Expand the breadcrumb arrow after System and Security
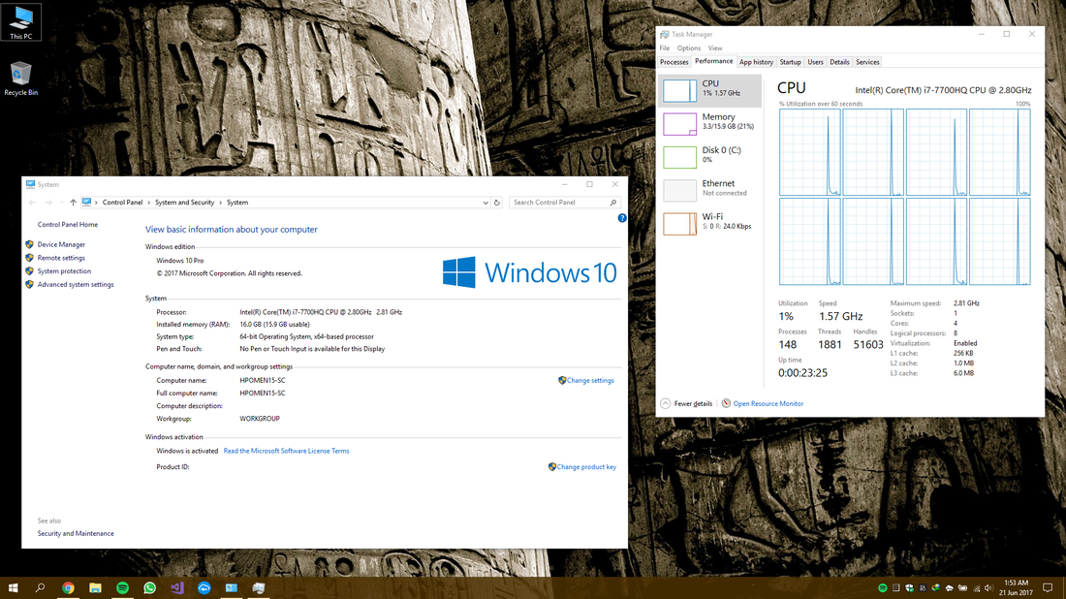Viewport: 1066px width, 599px height. [x=220, y=203]
